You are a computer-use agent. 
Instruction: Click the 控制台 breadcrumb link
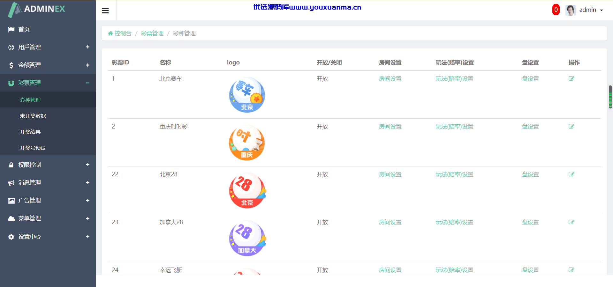pyautogui.click(x=123, y=33)
